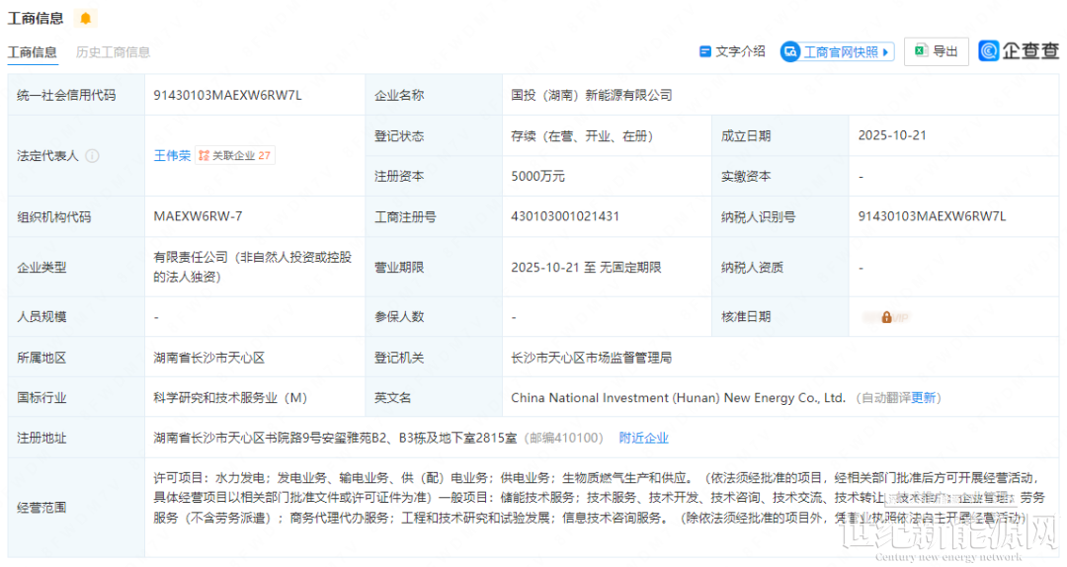Click 更新 link next to English name

tap(923, 398)
